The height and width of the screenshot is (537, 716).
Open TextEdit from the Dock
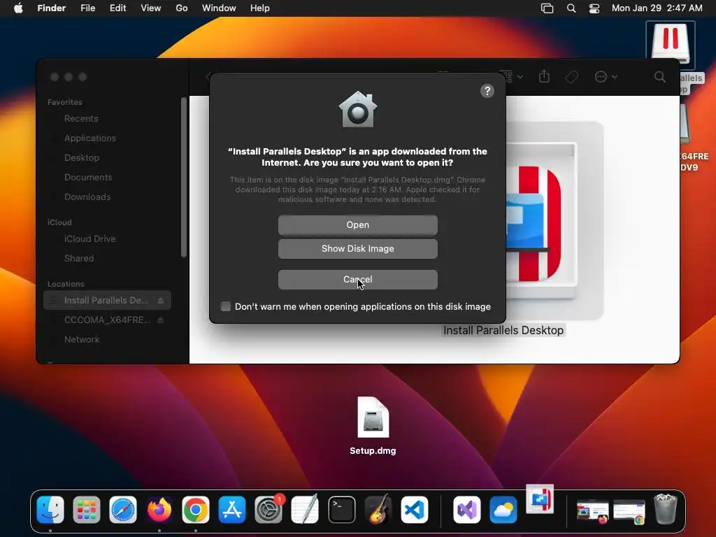pos(305,510)
